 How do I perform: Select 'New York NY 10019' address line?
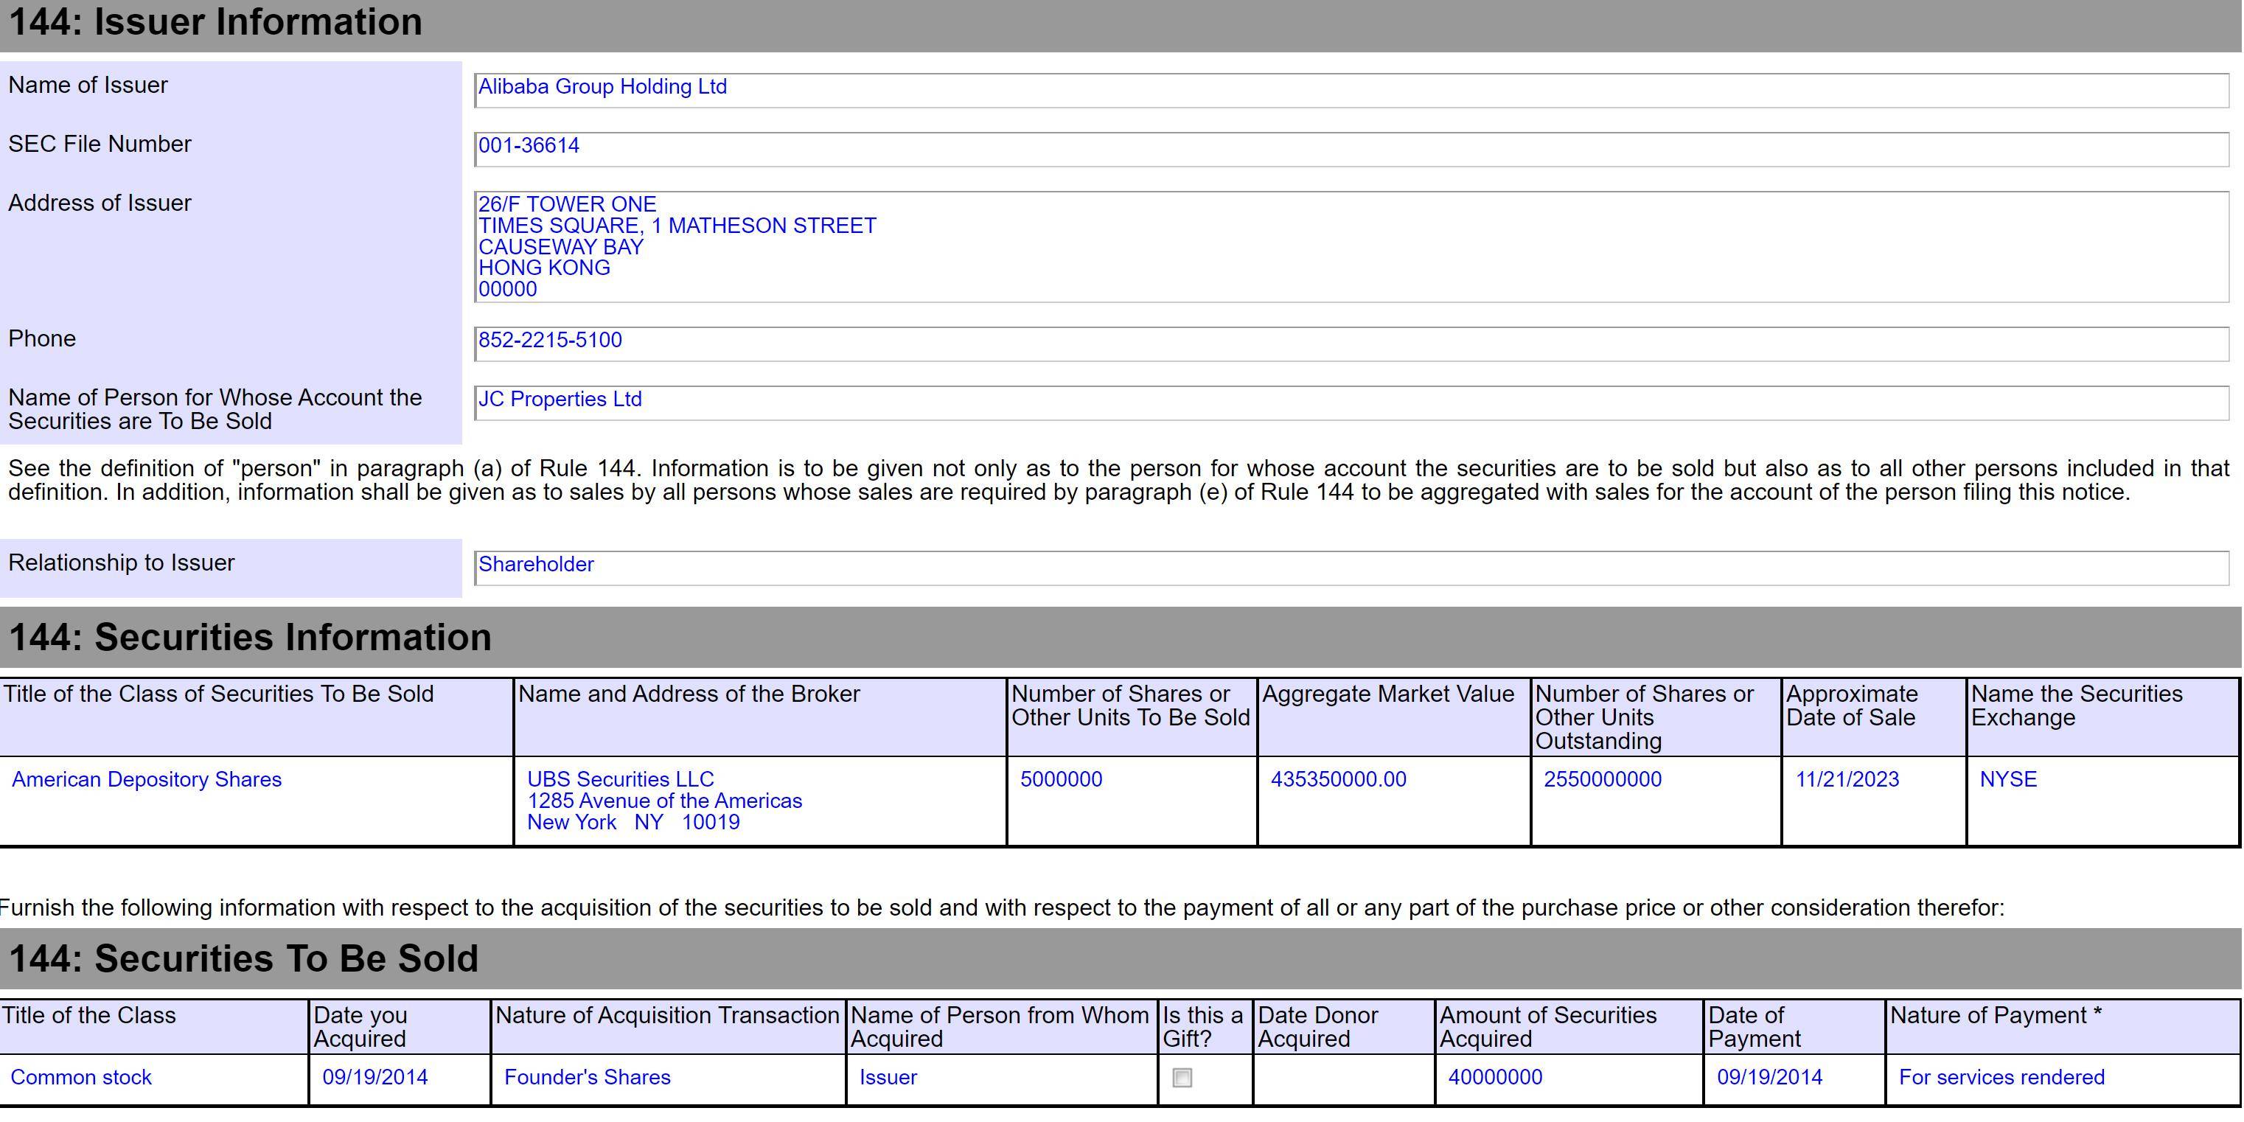tap(633, 823)
